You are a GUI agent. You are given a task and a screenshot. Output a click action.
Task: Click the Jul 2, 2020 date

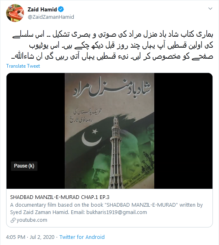click(42, 237)
